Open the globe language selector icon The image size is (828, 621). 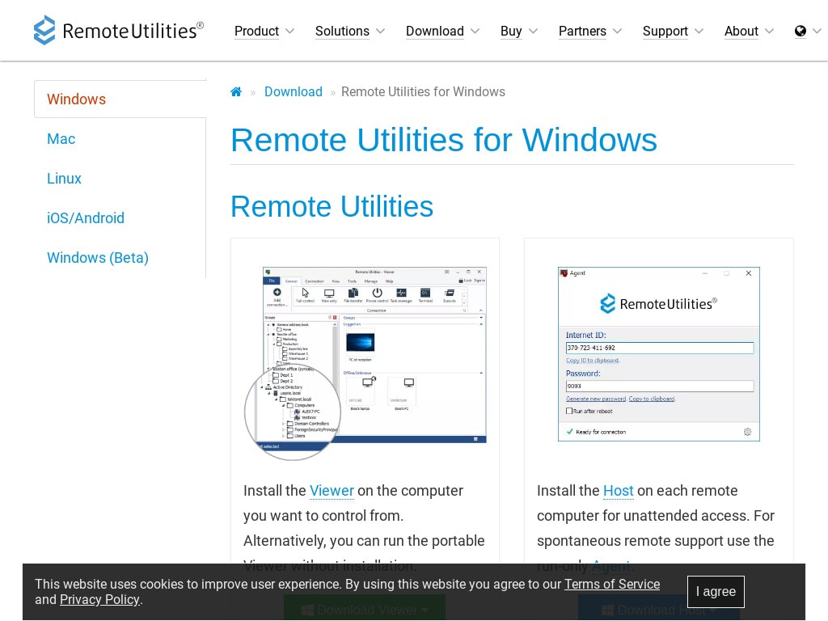[x=799, y=31]
